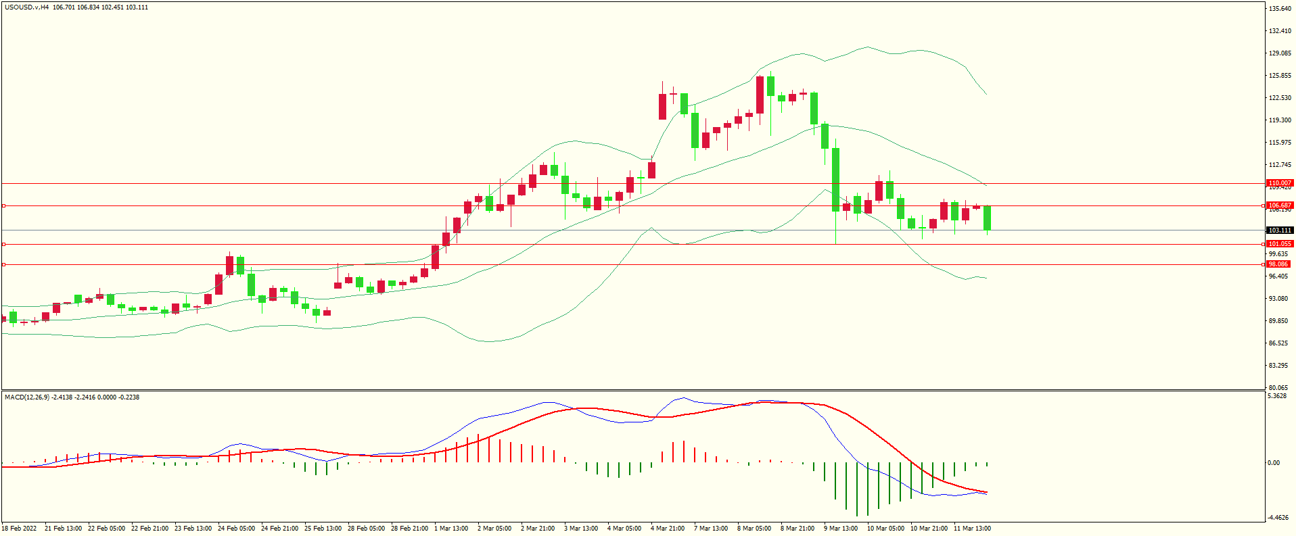Screen dimensions: 1296x536
Task: Select the 101.055 price level tag
Action: pos(1279,244)
